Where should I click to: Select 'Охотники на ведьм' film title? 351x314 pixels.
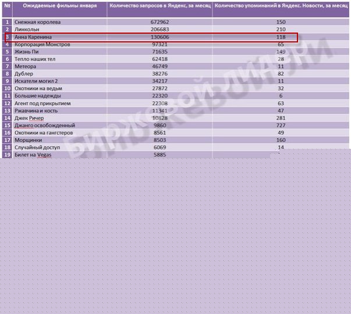click(38, 88)
